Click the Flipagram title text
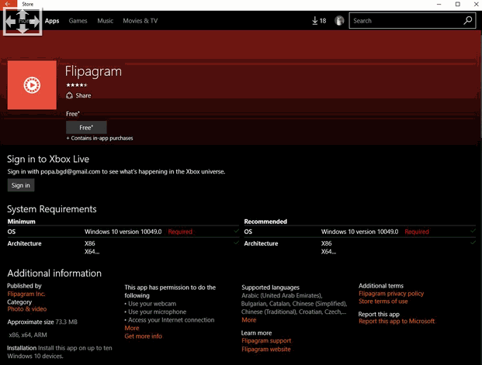The image size is (482, 365). (x=93, y=72)
